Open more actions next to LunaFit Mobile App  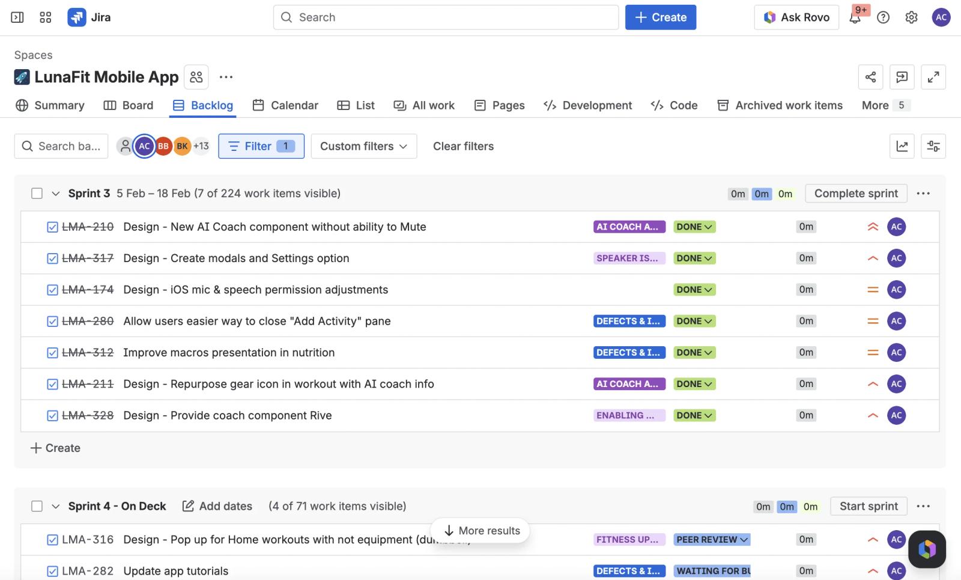226,77
